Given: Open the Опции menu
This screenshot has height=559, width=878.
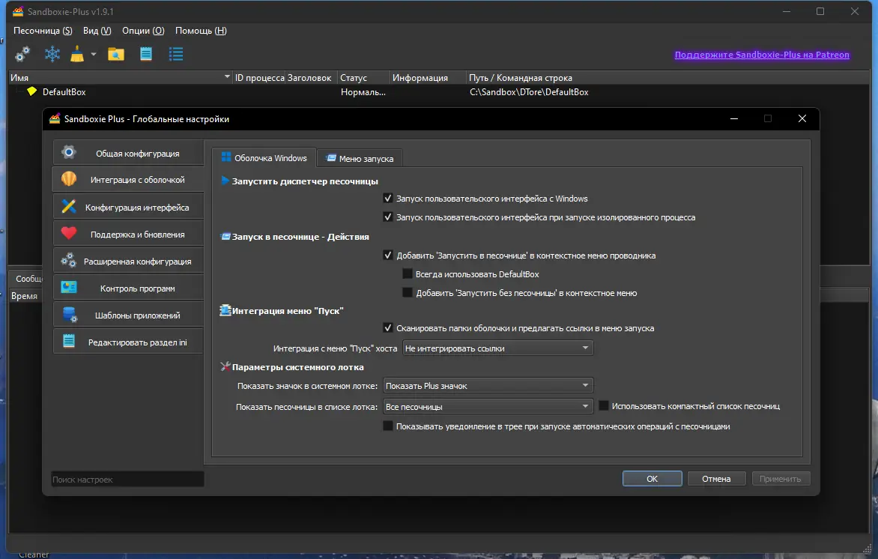Looking at the screenshot, I should pyautogui.click(x=143, y=30).
